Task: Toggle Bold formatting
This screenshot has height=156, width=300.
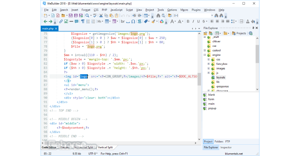Action: pyautogui.click(x=188, y=21)
